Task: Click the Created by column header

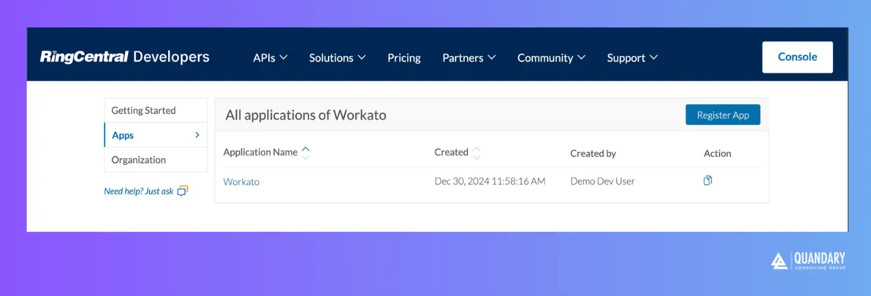Action: (593, 153)
